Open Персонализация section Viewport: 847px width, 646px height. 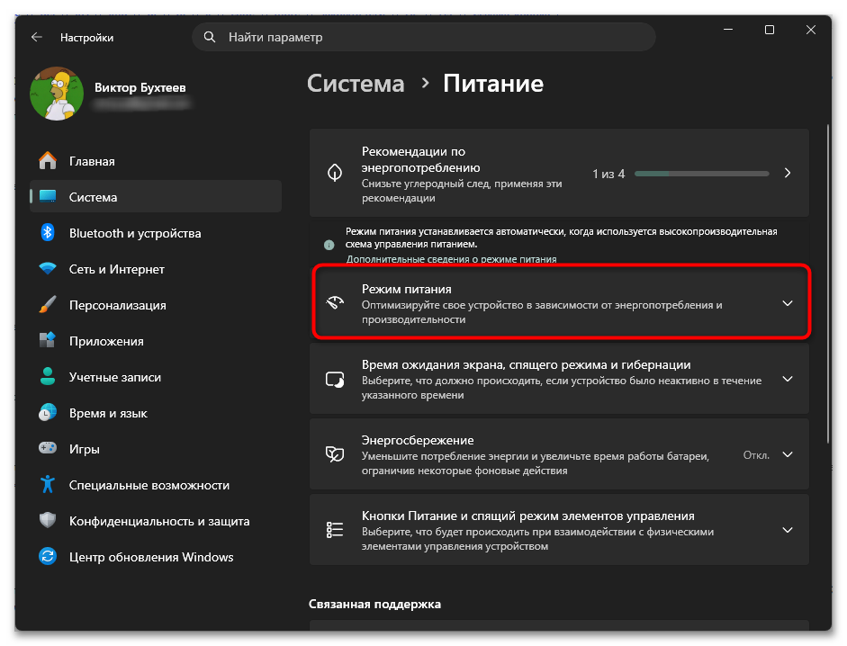156,305
